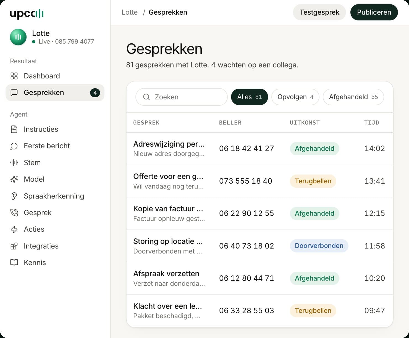Open the Model page

pyautogui.click(x=55, y=179)
